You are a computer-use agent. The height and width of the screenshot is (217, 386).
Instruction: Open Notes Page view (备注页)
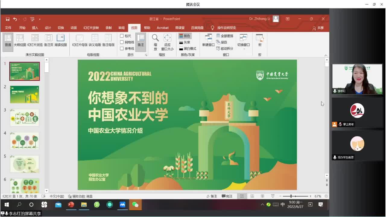pos(49,41)
